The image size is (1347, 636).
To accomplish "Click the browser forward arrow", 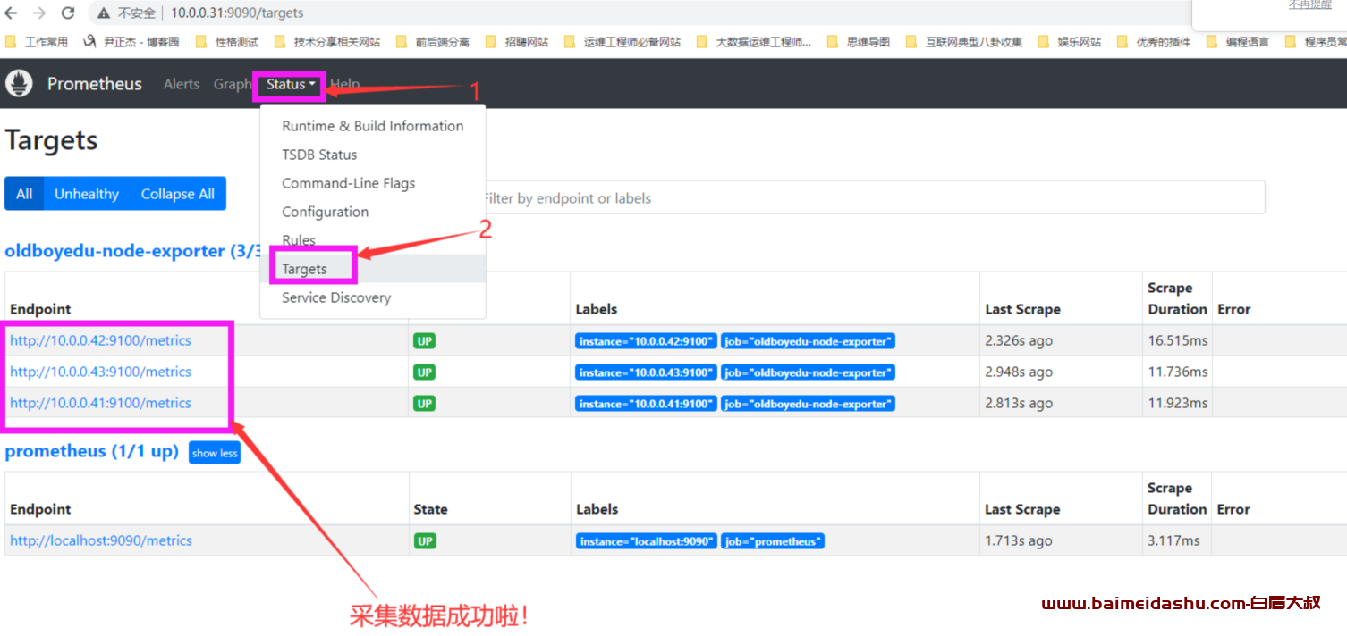I will pyautogui.click(x=38, y=13).
